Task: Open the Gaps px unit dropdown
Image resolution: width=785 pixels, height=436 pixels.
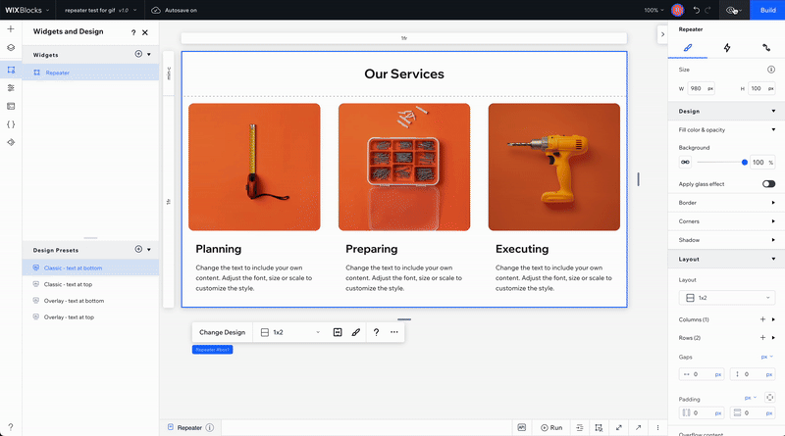Action: pos(767,357)
